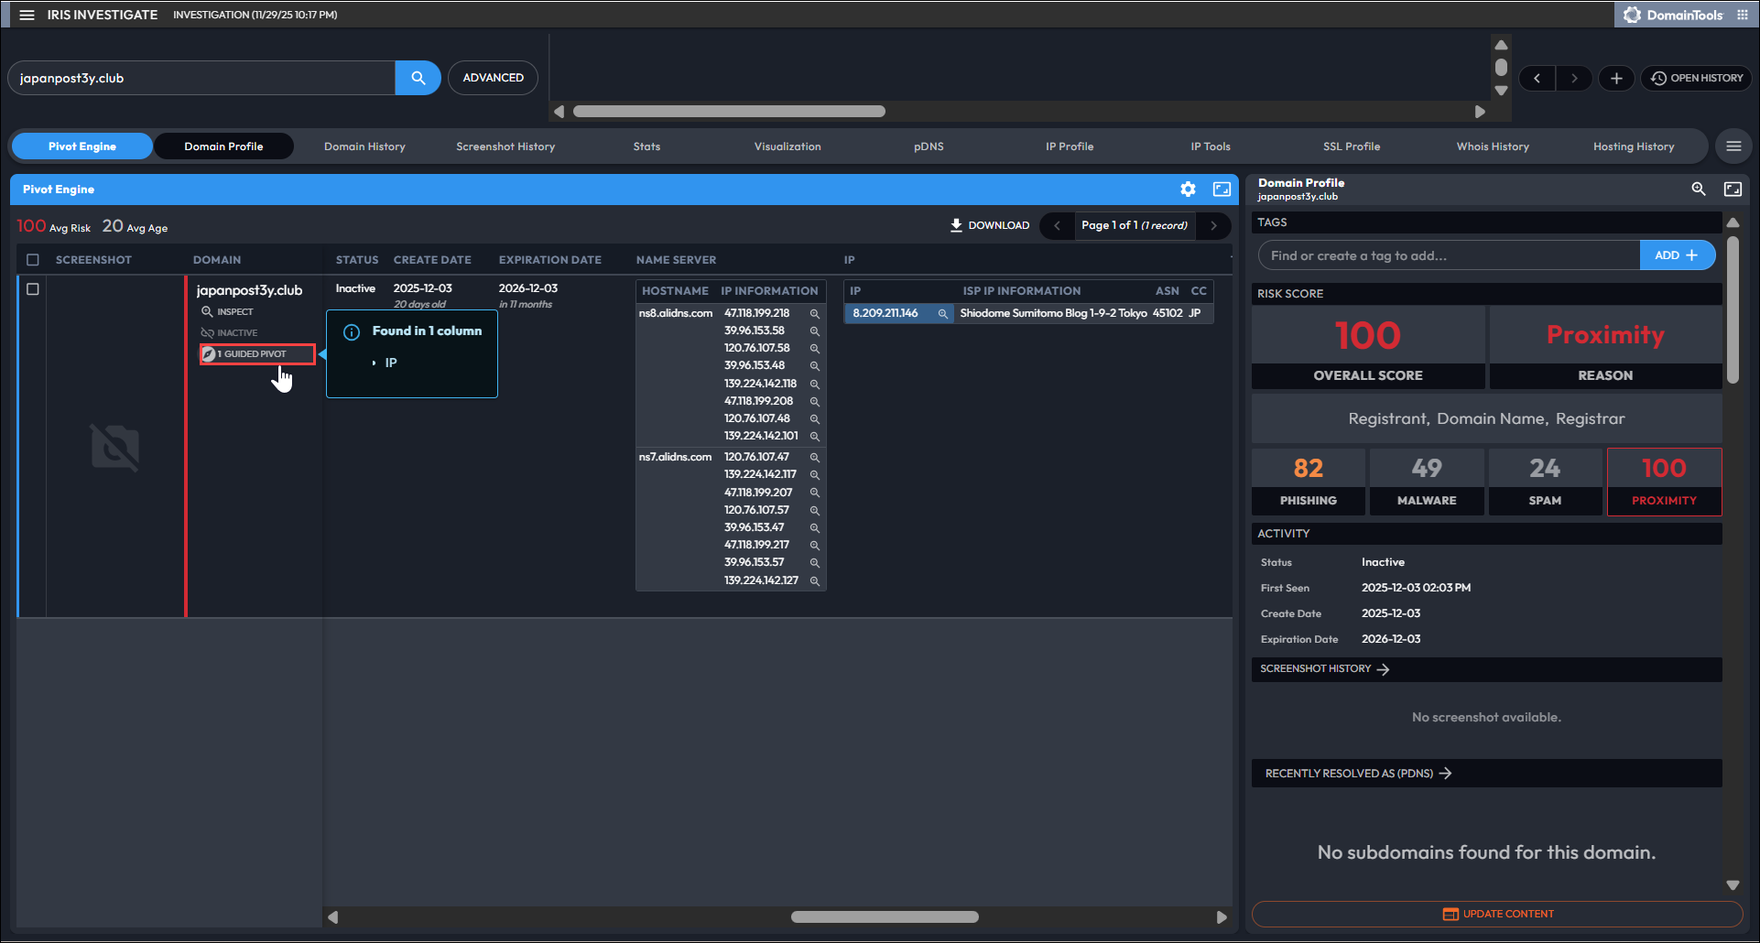Image resolution: width=1760 pixels, height=943 pixels.
Task: Switch to the Domain History tab
Action: (364, 146)
